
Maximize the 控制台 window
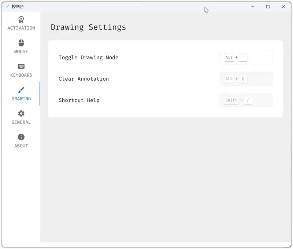(x=268, y=7)
